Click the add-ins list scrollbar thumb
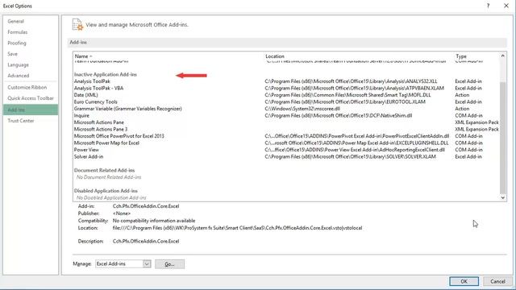This screenshot has width=516, height=290. pyautogui.click(x=502, y=138)
